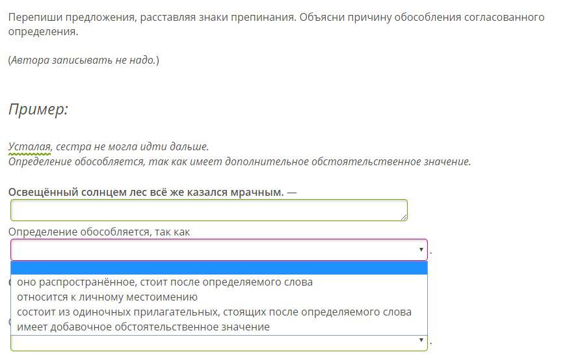Open the second dropdown arrow at the bottom
The width and height of the screenshot is (567, 363).
(x=421, y=340)
